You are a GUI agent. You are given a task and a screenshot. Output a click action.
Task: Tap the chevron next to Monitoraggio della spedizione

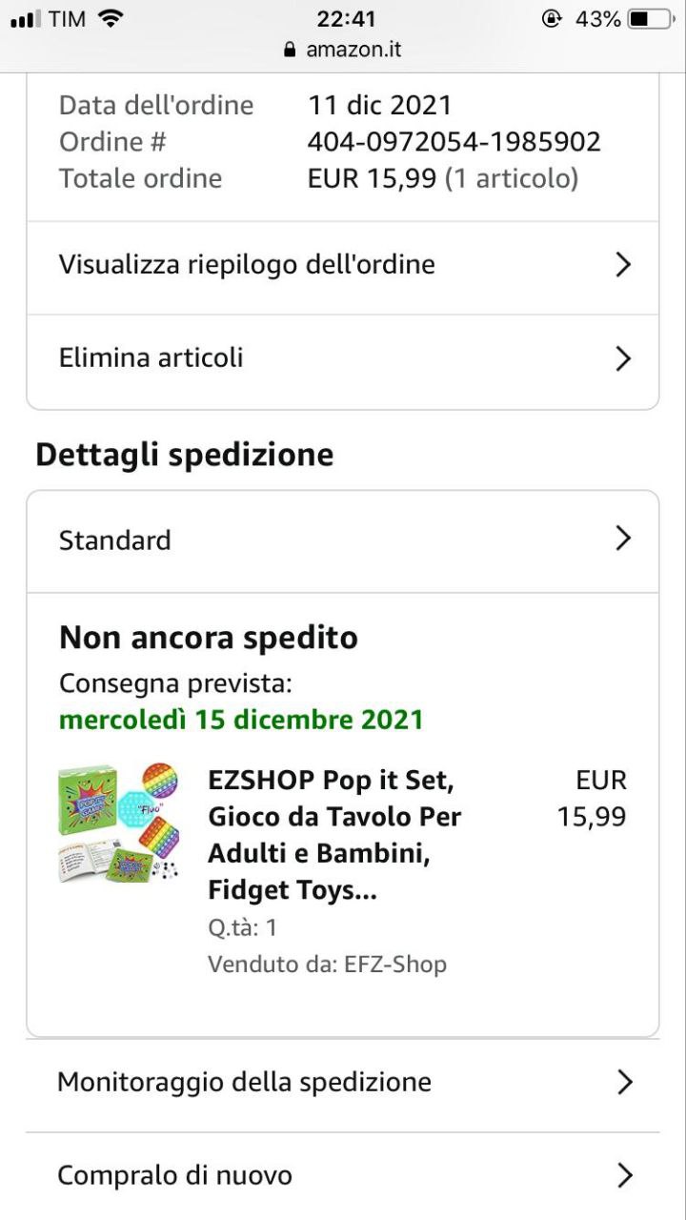(625, 1082)
